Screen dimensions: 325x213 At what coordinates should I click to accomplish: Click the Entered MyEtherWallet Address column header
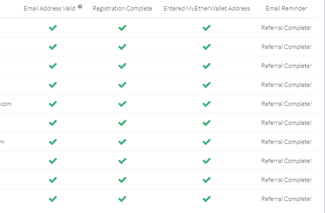click(x=207, y=9)
